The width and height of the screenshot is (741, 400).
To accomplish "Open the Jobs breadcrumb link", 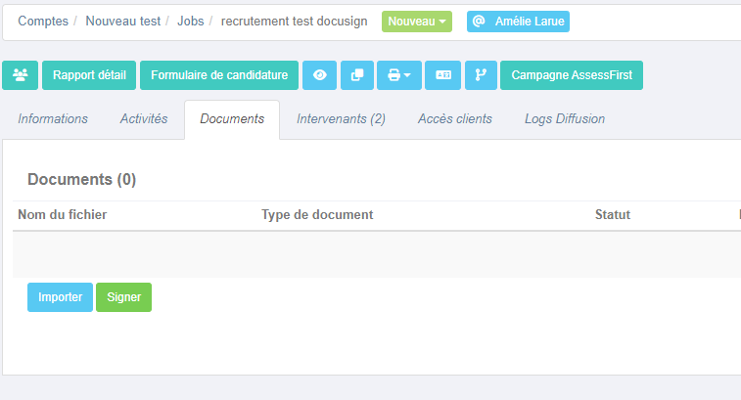I will [191, 22].
